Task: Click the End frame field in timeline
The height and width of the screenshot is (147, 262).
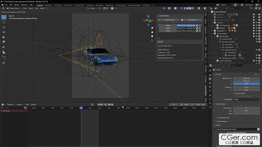Action: click(201, 105)
